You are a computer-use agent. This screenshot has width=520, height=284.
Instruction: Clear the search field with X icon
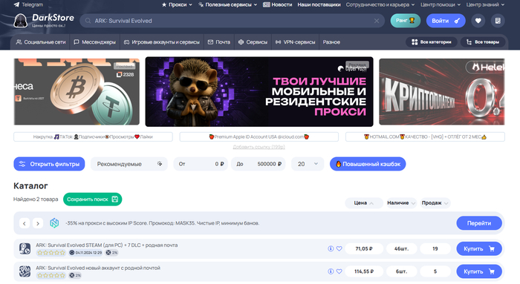coord(377,21)
